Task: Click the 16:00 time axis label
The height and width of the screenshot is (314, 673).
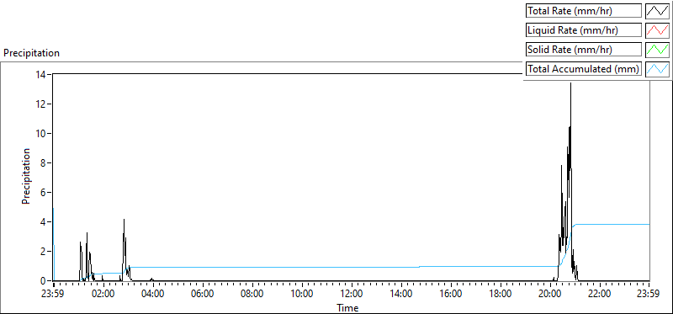Action: pyautogui.click(x=451, y=295)
